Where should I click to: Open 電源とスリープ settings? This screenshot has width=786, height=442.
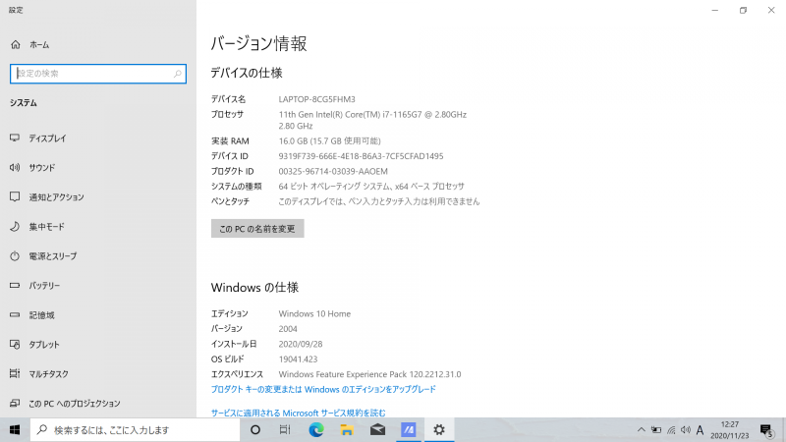click(x=43, y=256)
